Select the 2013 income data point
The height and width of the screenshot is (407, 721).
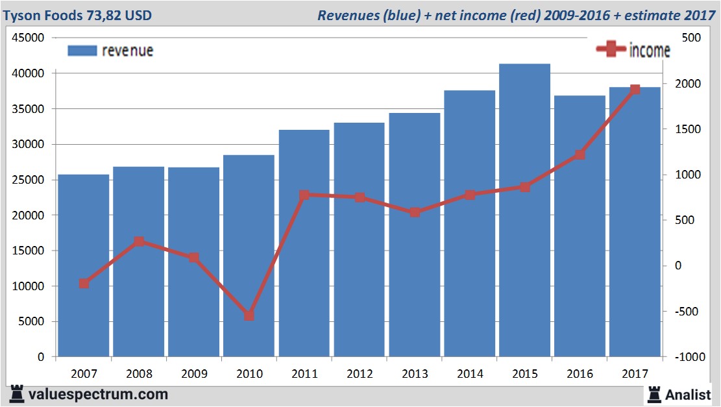click(415, 212)
